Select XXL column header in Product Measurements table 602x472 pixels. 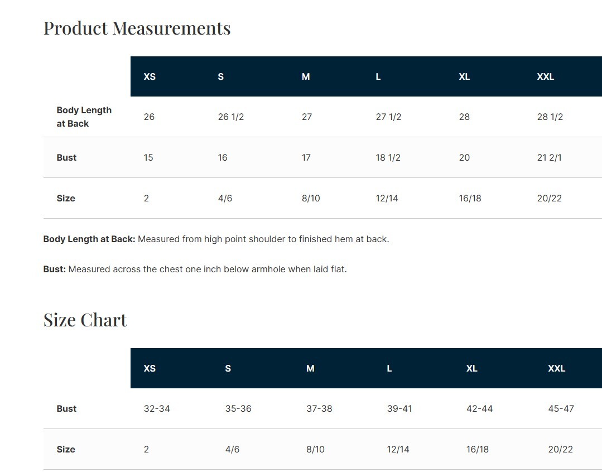pyautogui.click(x=545, y=77)
